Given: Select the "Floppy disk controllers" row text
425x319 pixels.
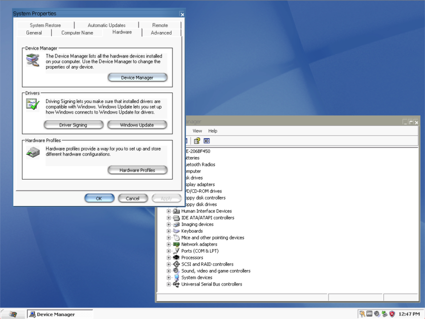Looking at the screenshot, I should tap(205, 198).
